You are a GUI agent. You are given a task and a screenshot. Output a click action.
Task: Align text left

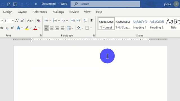click(46, 28)
